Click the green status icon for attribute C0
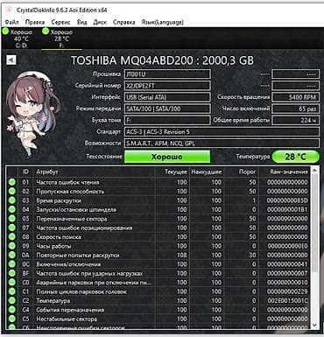 [x=12, y=283]
